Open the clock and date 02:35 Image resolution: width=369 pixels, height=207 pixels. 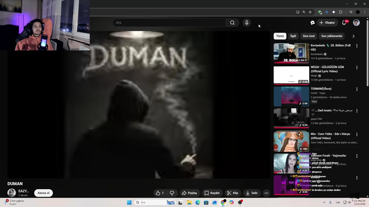360,202
